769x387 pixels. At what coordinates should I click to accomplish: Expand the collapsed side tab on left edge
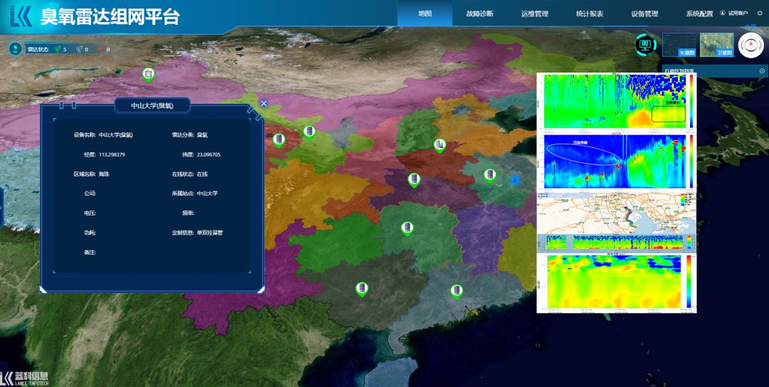click(1, 208)
